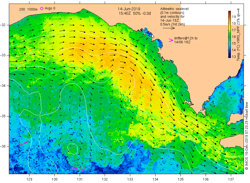Click the 'Altimetric sealevel' label
The width and height of the screenshot is (250, 183).
coord(174,9)
